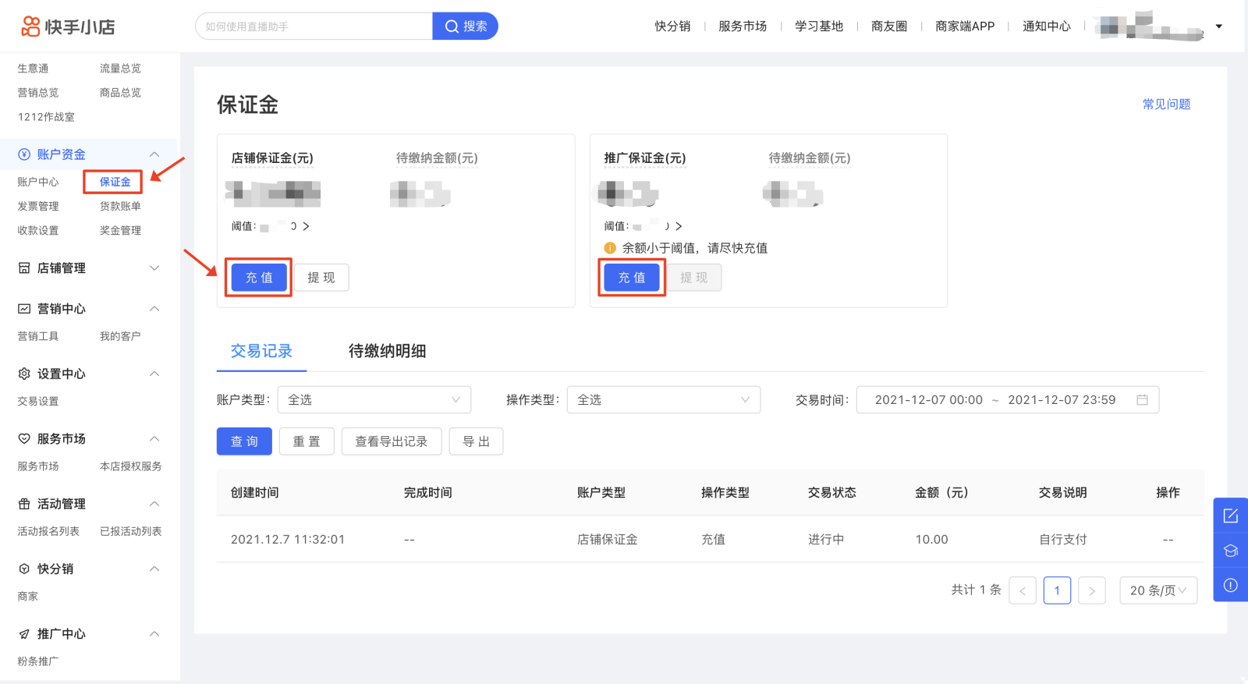Click the graduation cap learning icon
This screenshot has height=684, width=1248.
(x=1231, y=551)
